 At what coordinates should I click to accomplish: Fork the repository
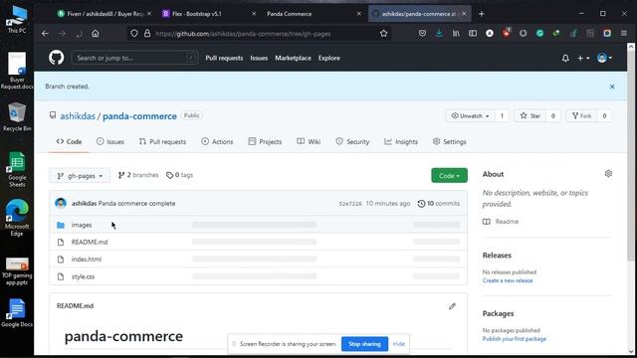[581, 116]
